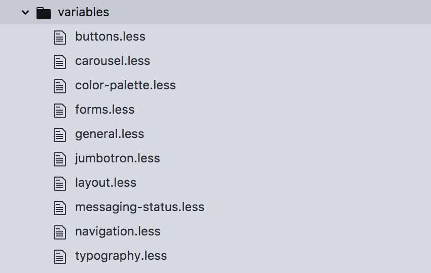Click the forms.less file icon
The width and height of the screenshot is (431, 273).
[x=60, y=110]
